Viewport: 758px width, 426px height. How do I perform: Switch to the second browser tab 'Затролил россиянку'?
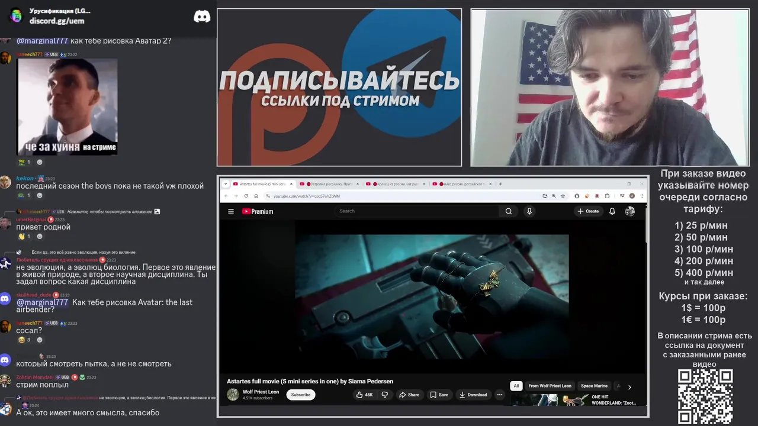click(328, 184)
